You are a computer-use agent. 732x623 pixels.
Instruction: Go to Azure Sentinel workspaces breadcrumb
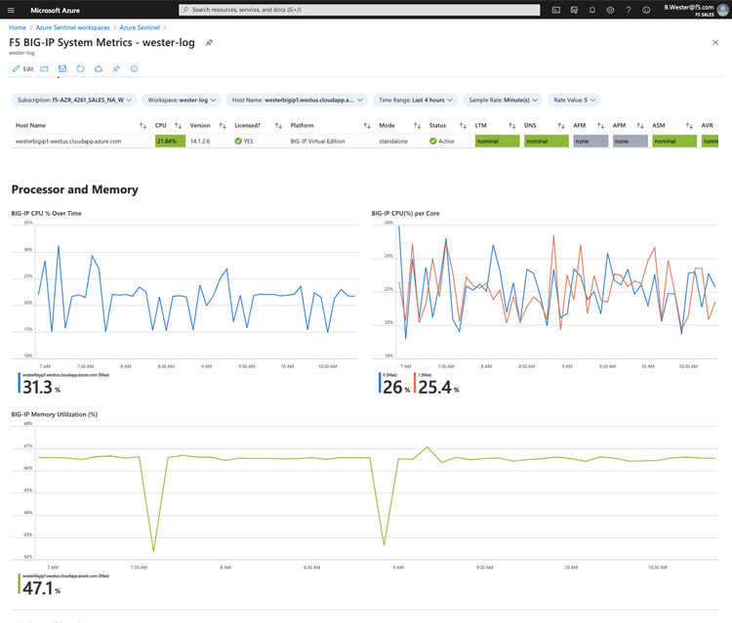point(73,27)
